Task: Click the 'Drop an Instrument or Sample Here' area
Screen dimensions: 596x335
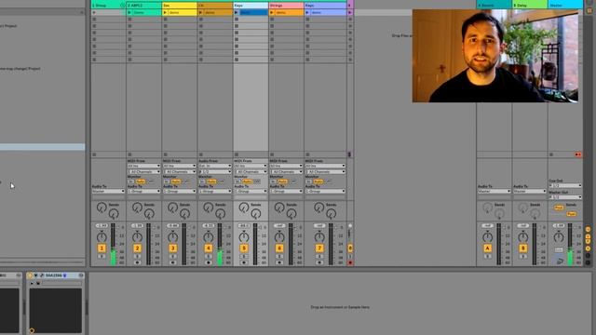Action: 340,307
